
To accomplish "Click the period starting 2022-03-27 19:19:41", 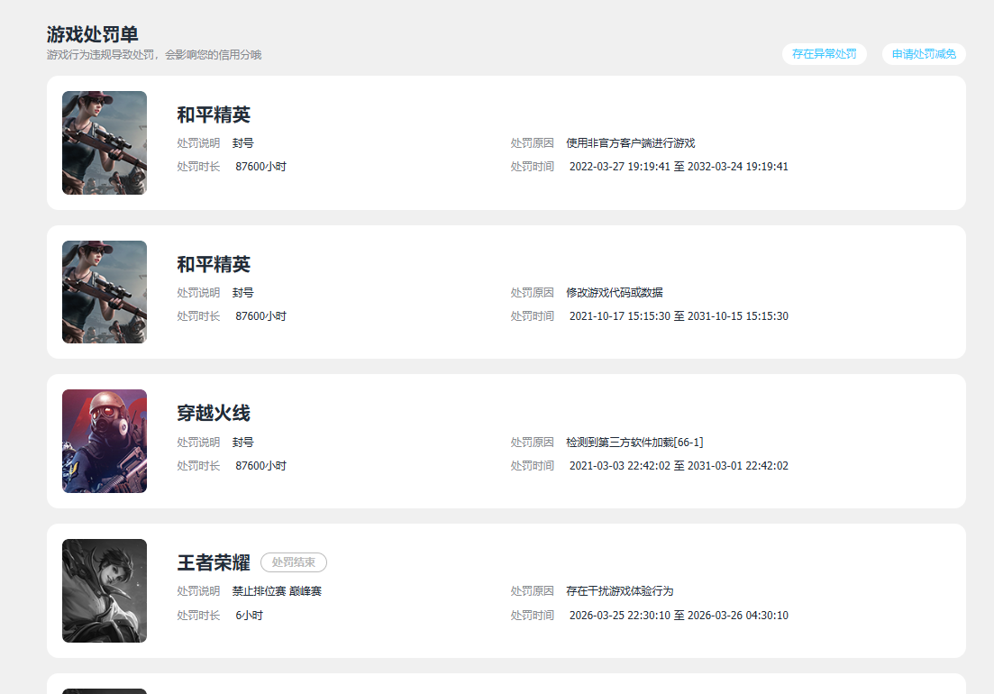I will pyautogui.click(x=679, y=167).
